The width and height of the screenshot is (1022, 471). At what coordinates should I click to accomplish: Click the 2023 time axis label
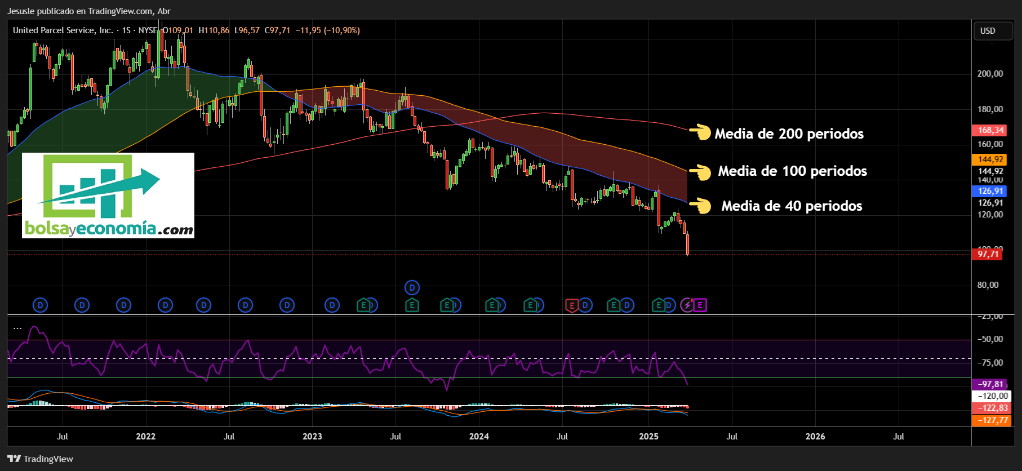coord(312,437)
